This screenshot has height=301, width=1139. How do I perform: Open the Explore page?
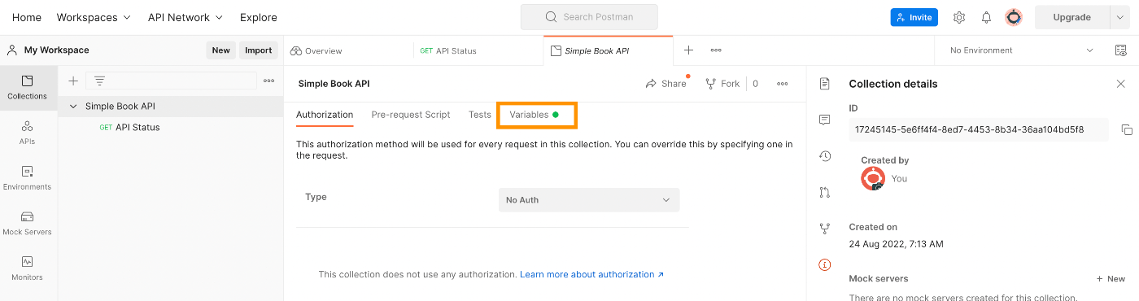(258, 17)
